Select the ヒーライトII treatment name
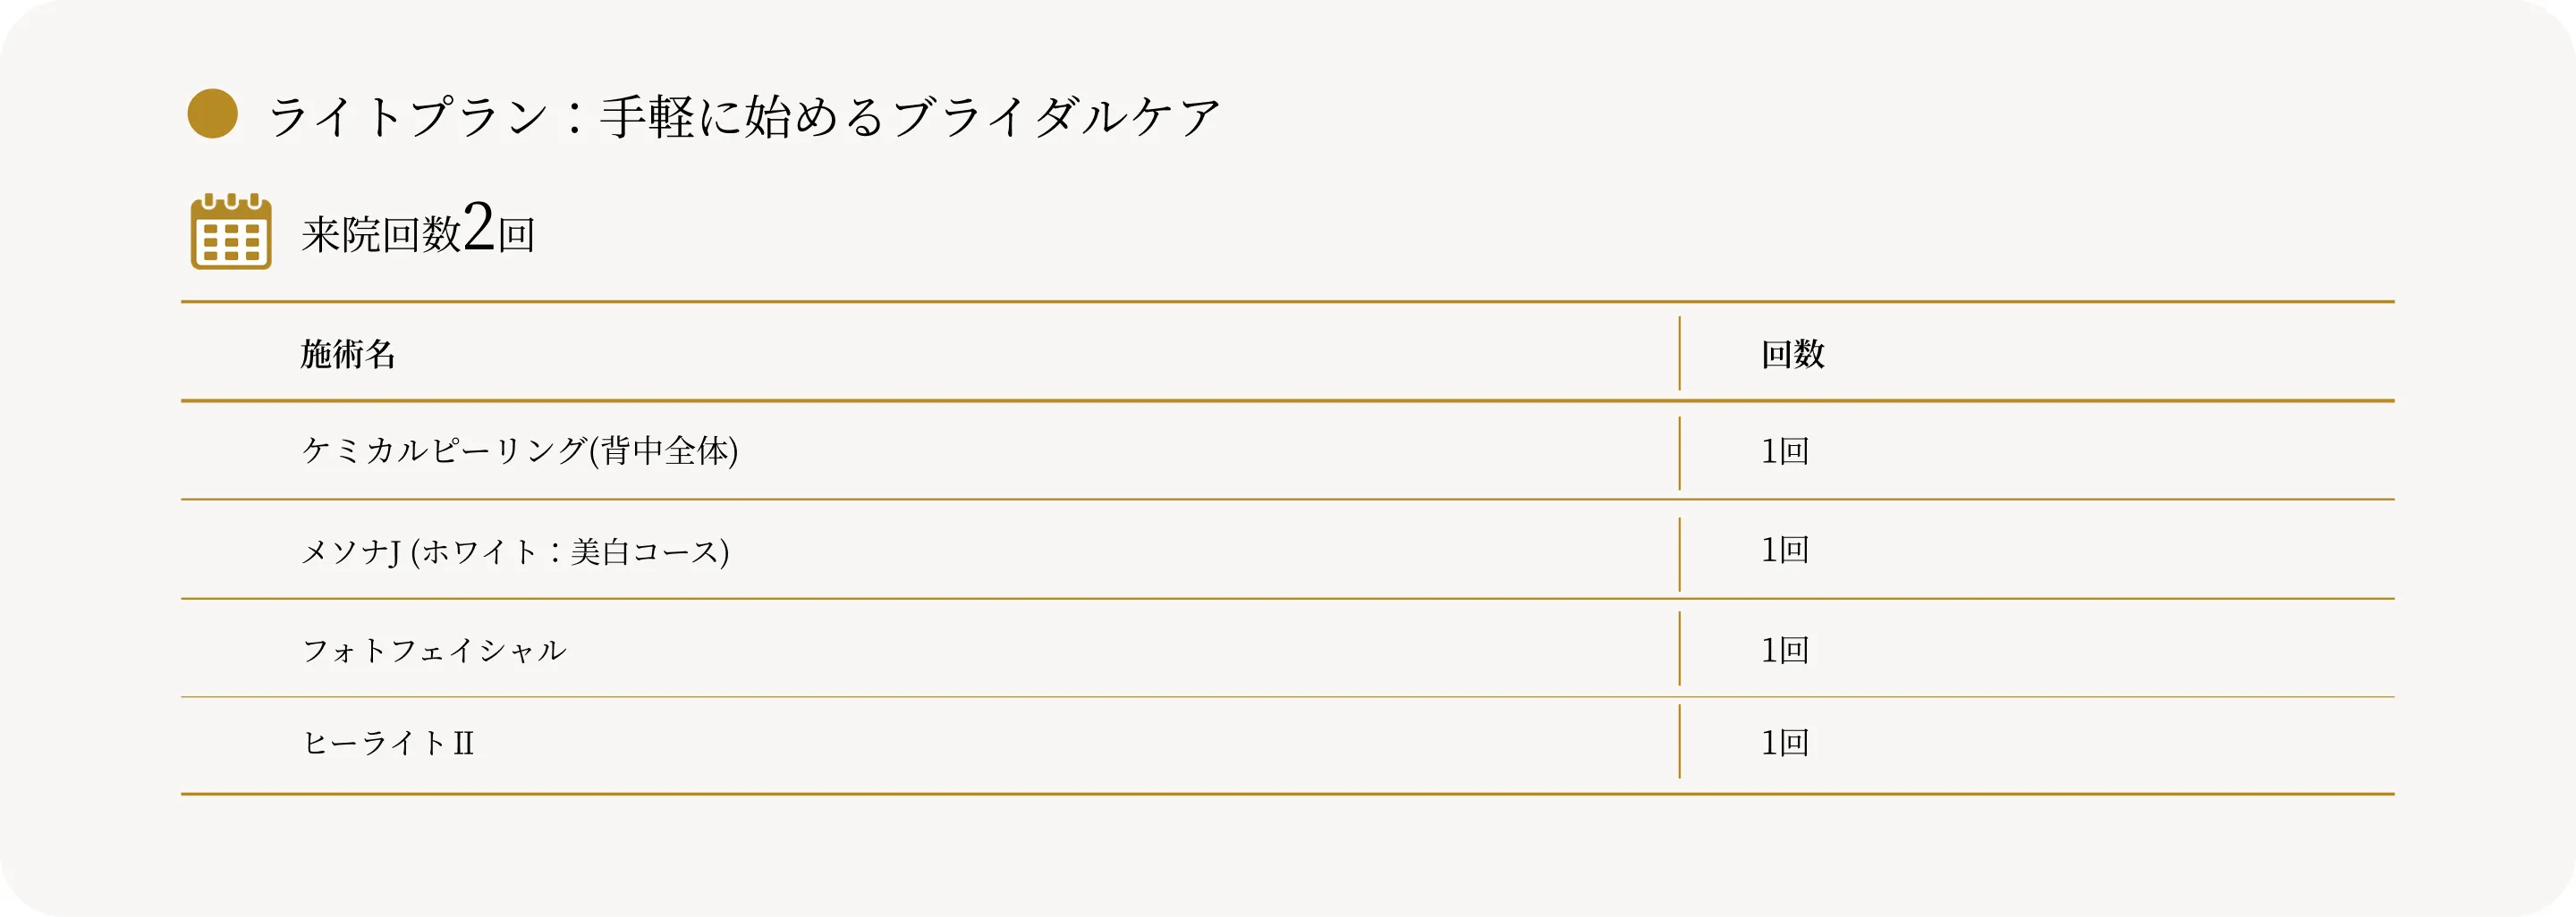2576x917 pixels. [x=388, y=744]
